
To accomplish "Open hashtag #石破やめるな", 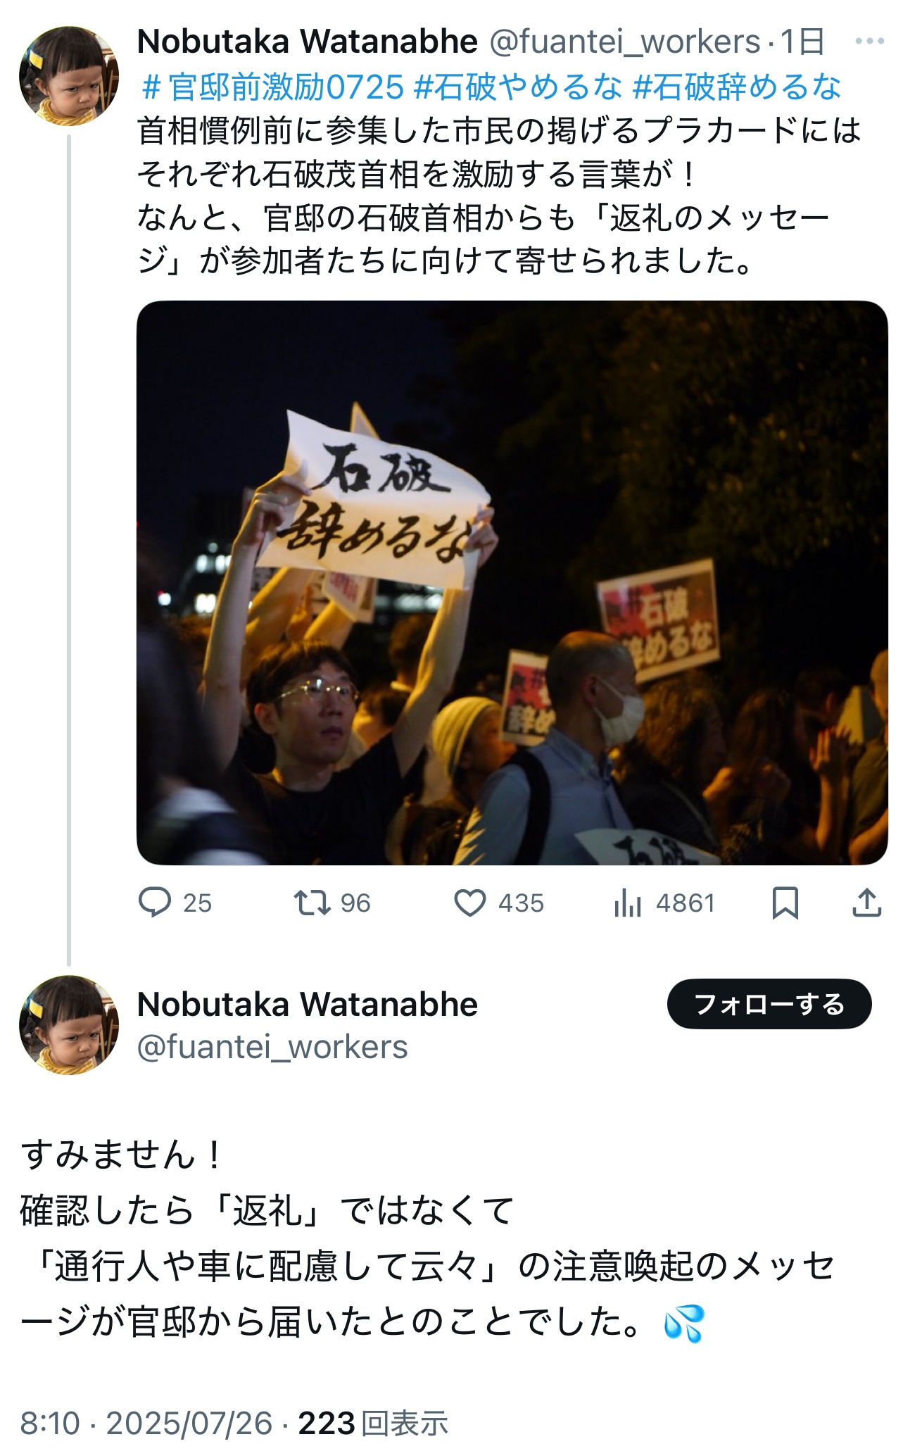I will 518,87.
